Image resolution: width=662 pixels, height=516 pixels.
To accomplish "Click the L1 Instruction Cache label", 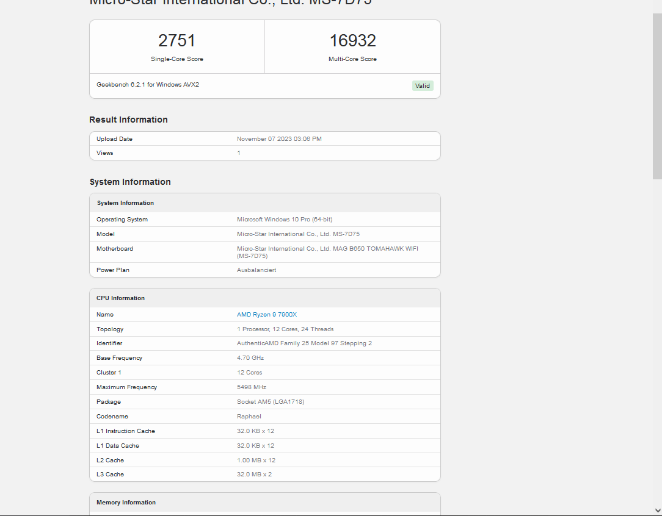I will click(x=126, y=431).
